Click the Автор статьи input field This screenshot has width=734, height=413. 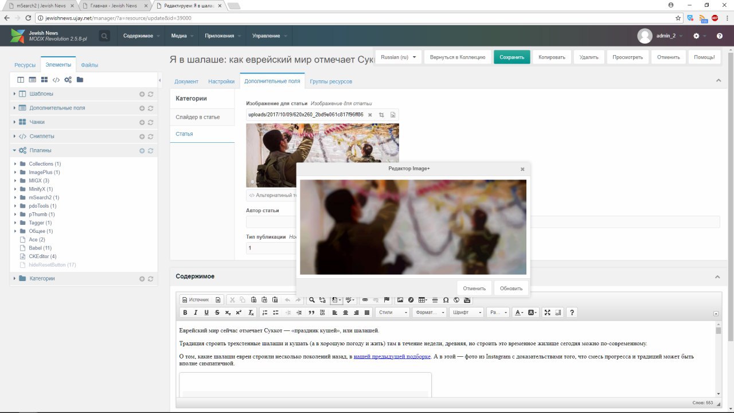click(x=270, y=222)
